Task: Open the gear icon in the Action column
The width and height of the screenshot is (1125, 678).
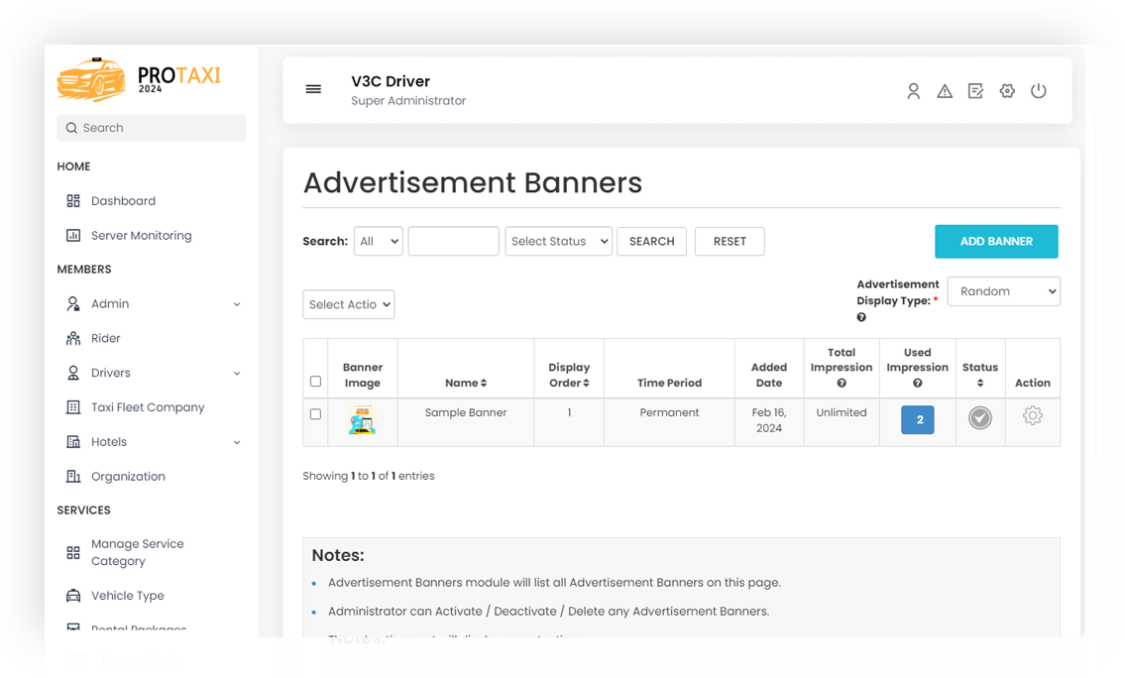Action: pos(1032,417)
